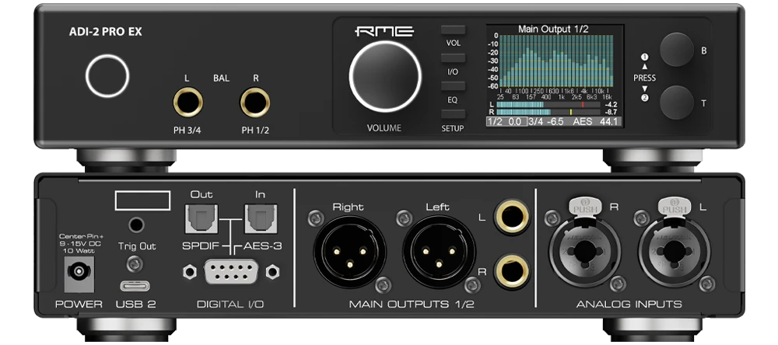The image size is (778, 345).
Task: Click the -8.7 peak value
Action: 612,113
